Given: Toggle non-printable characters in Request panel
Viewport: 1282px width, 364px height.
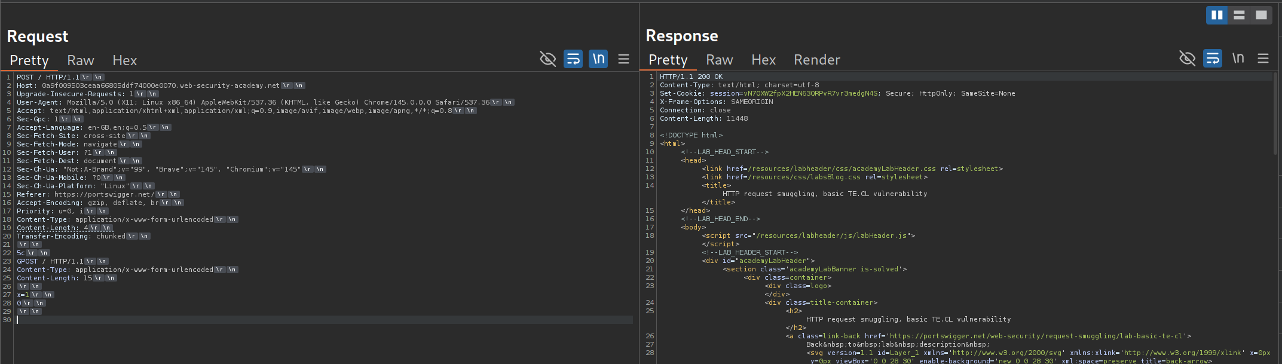Looking at the screenshot, I should click(x=598, y=59).
